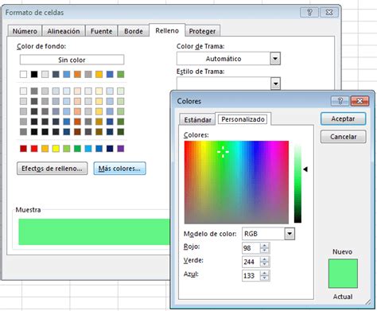The height and width of the screenshot is (311, 377).
Task: Select the Relleno tab
Action: click(167, 30)
